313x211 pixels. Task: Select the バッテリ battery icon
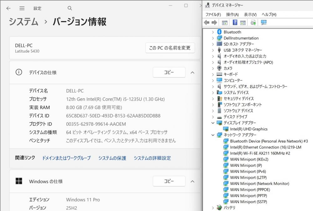(219, 208)
